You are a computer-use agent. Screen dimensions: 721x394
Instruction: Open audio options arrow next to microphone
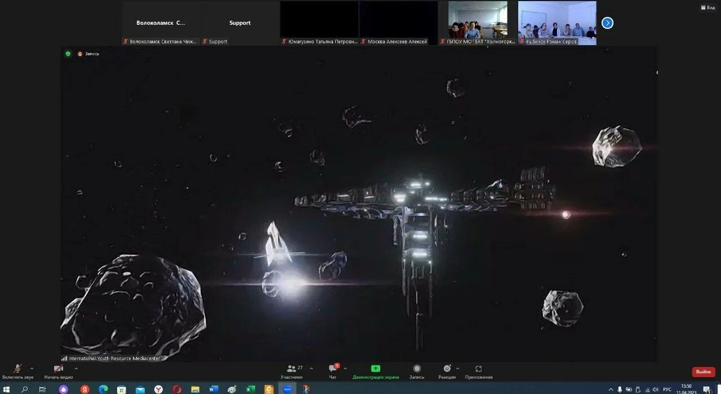click(x=32, y=369)
